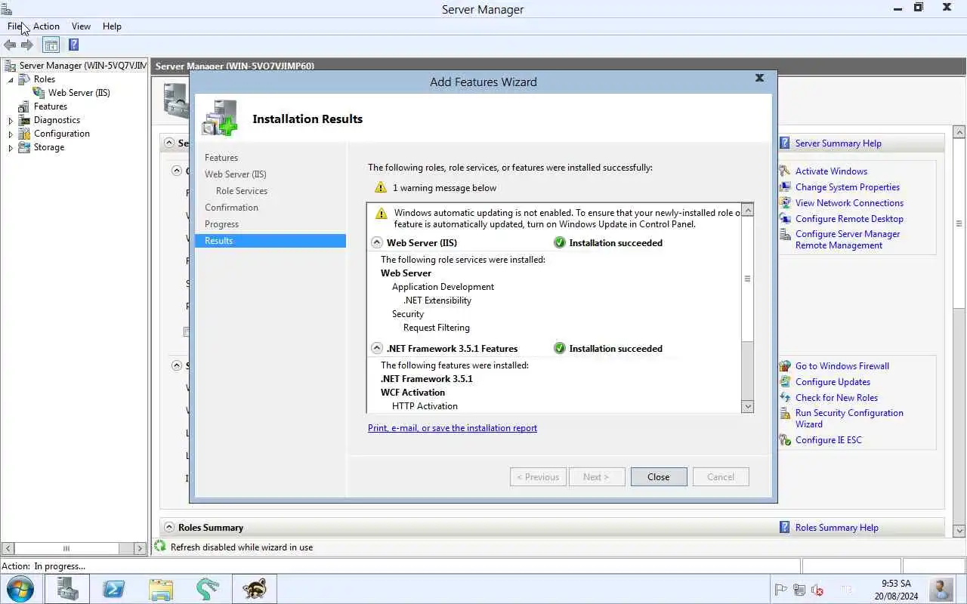Click Server Manager icon on the taskbar
Image resolution: width=967 pixels, height=604 pixels.
(67, 589)
